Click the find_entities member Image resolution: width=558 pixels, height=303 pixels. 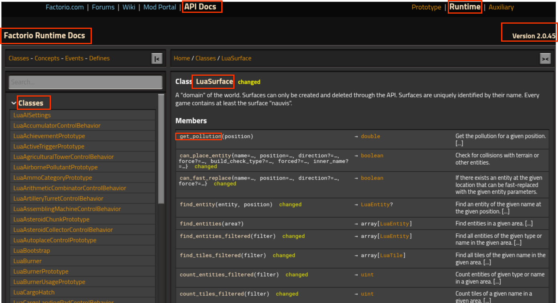point(200,224)
